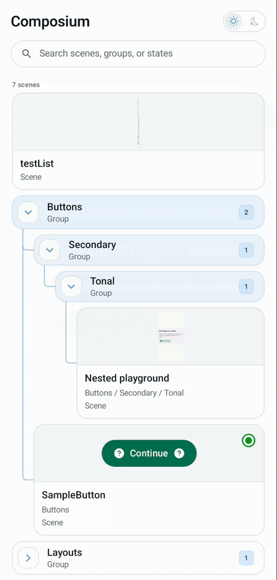Click the SampleButton scene title

coord(73,495)
